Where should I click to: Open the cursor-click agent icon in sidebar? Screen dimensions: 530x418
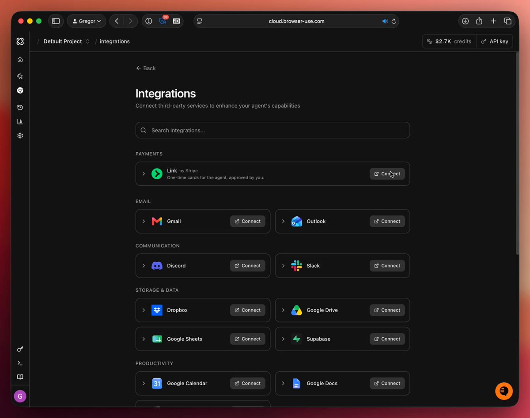[20, 76]
